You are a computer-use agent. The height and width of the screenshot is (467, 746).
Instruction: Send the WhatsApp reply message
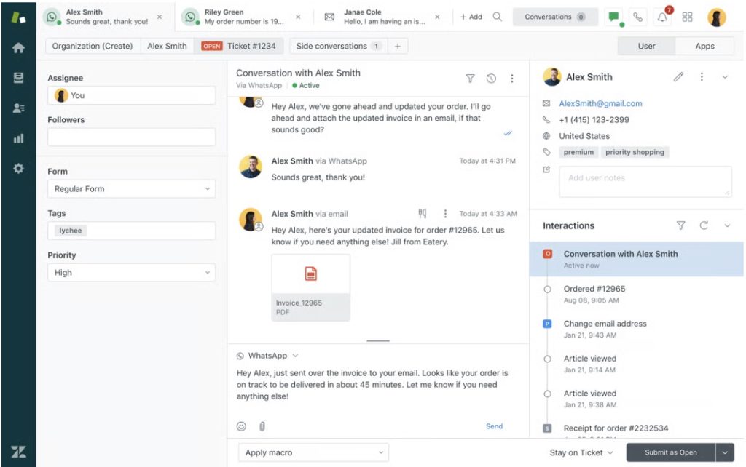coord(494,426)
